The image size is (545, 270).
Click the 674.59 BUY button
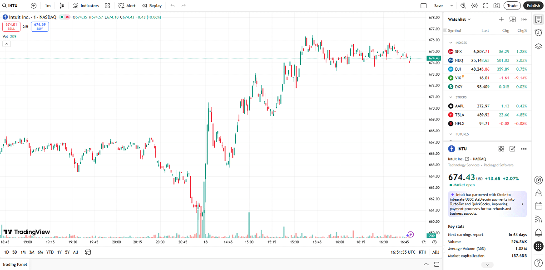pyautogui.click(x=40, y=26)
